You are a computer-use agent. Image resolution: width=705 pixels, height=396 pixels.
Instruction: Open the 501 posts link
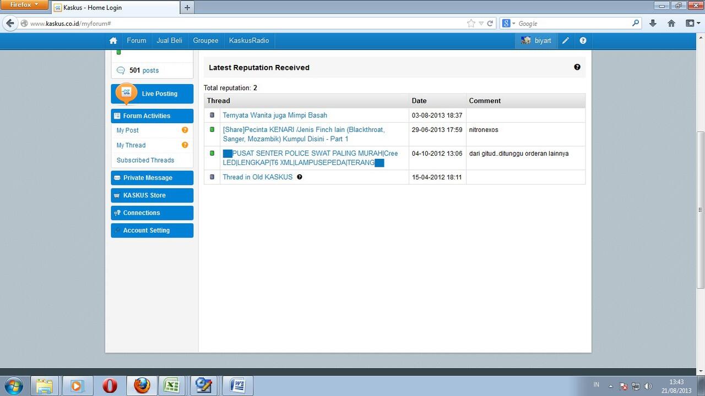click(x=144, y=70)
